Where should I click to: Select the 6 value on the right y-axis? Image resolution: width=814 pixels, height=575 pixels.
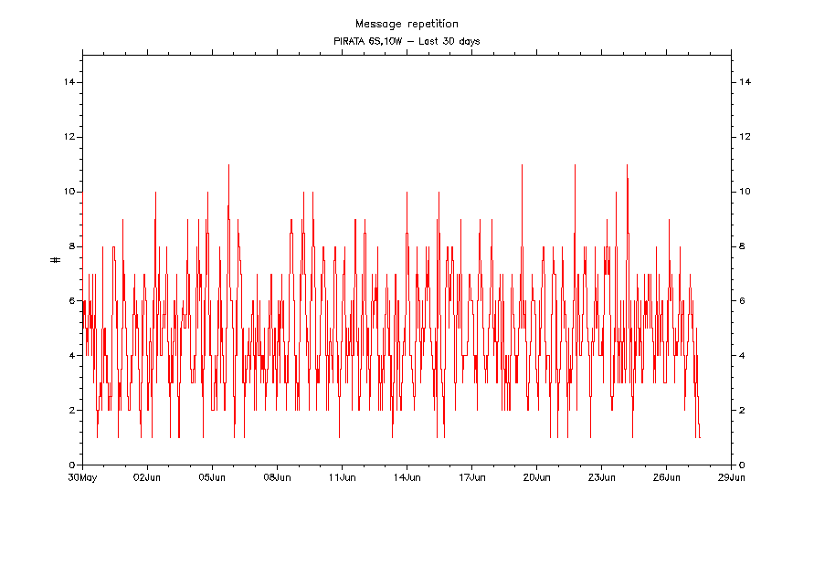tap(743, 301)
